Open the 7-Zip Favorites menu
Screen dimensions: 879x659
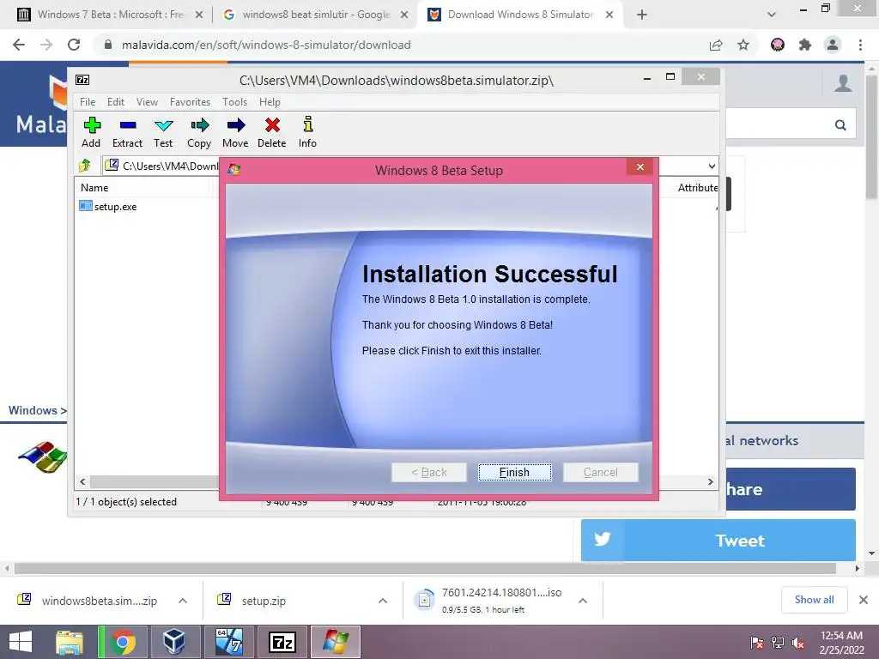(x=190, y=102)
